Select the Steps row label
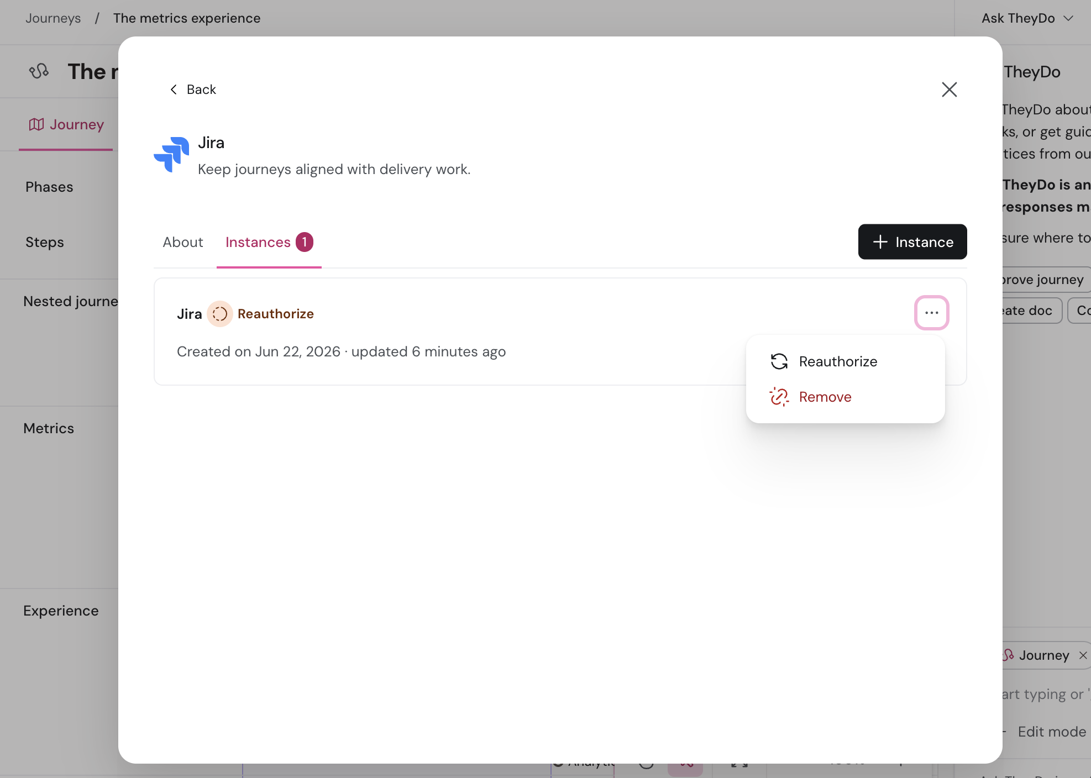The image size is (1091, 778). click(45, 243)
